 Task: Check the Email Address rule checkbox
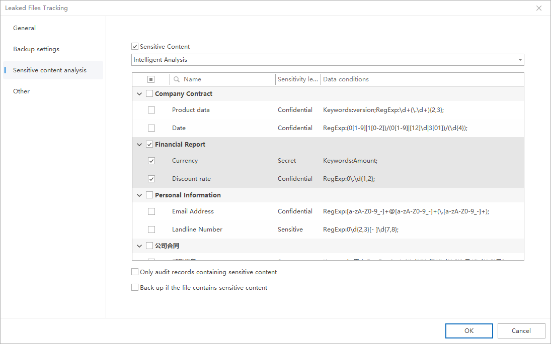(x=151, y=212)
